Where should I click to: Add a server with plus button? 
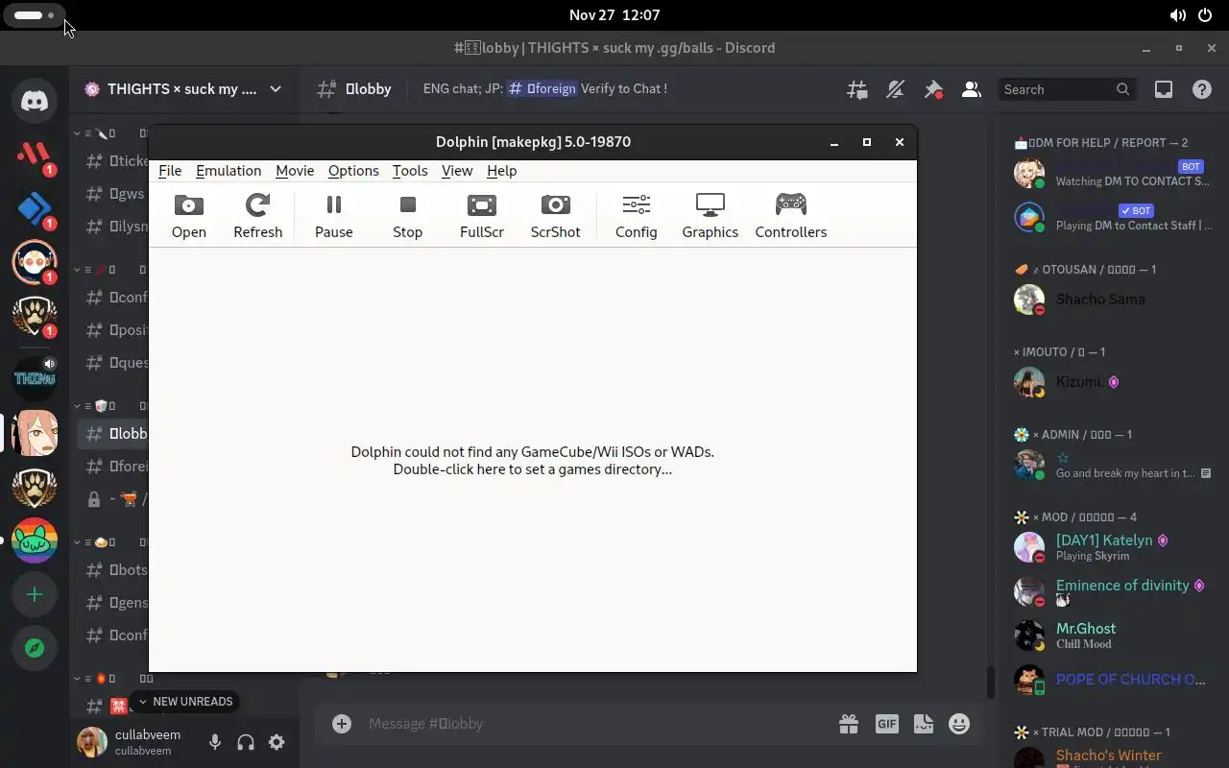pos(35,595)
